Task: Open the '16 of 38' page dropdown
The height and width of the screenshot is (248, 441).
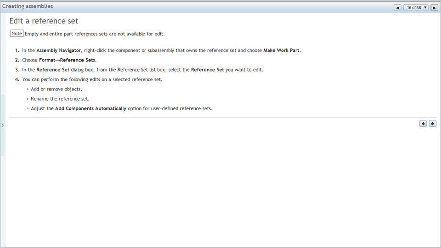Action: click(416, 8)
